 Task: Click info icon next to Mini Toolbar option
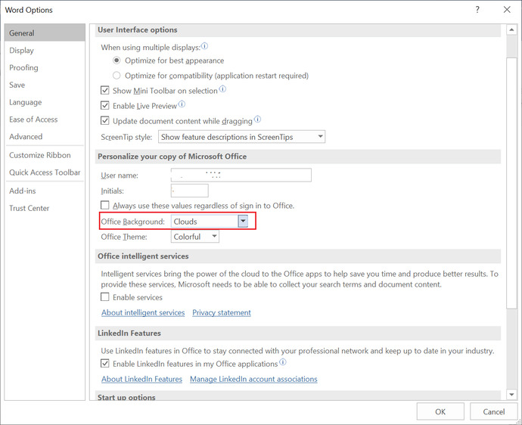pyautogui.click(x=222, y=89)
